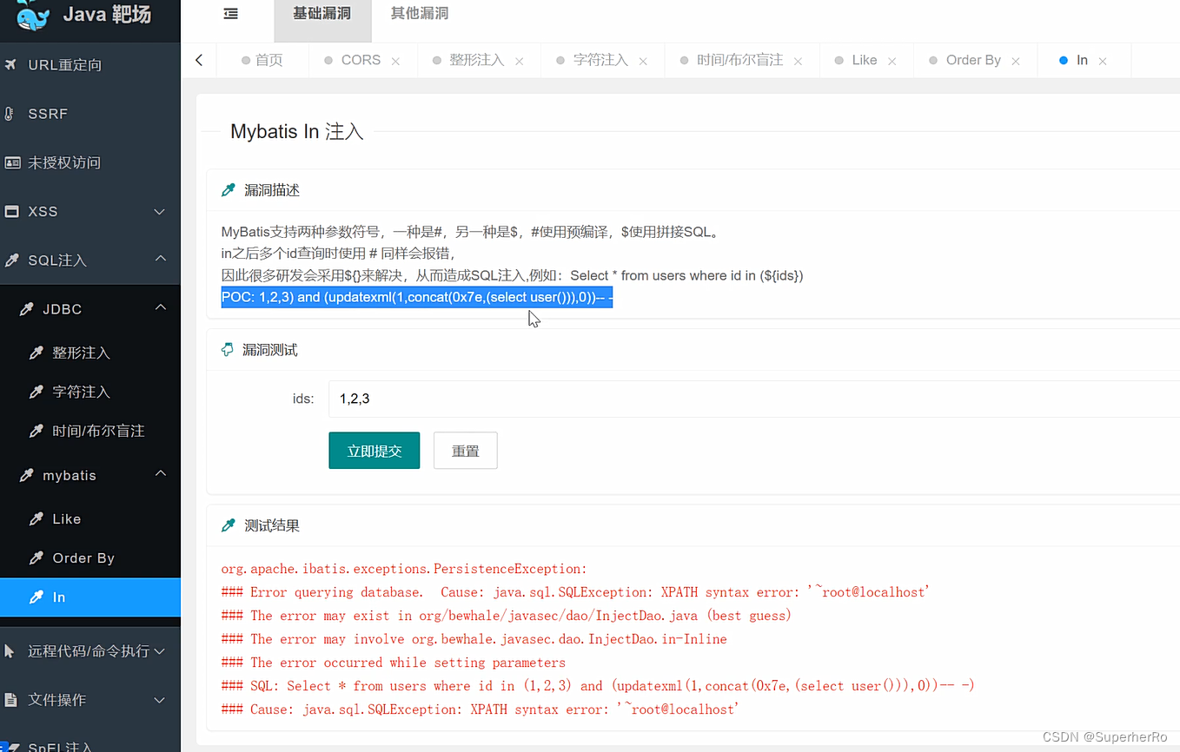1180x752 pixels.
Task: Collapse the mybatis submenu chevron
Action: (160, 474)
